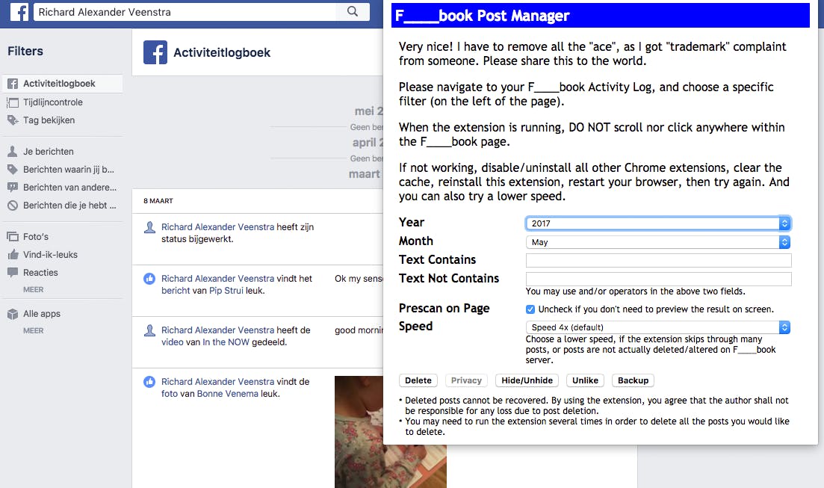The width and height of the screenshot is (824, 488).
Task: Click the blocked-circle icon for hidden posts
Action: tap(13, 206)
